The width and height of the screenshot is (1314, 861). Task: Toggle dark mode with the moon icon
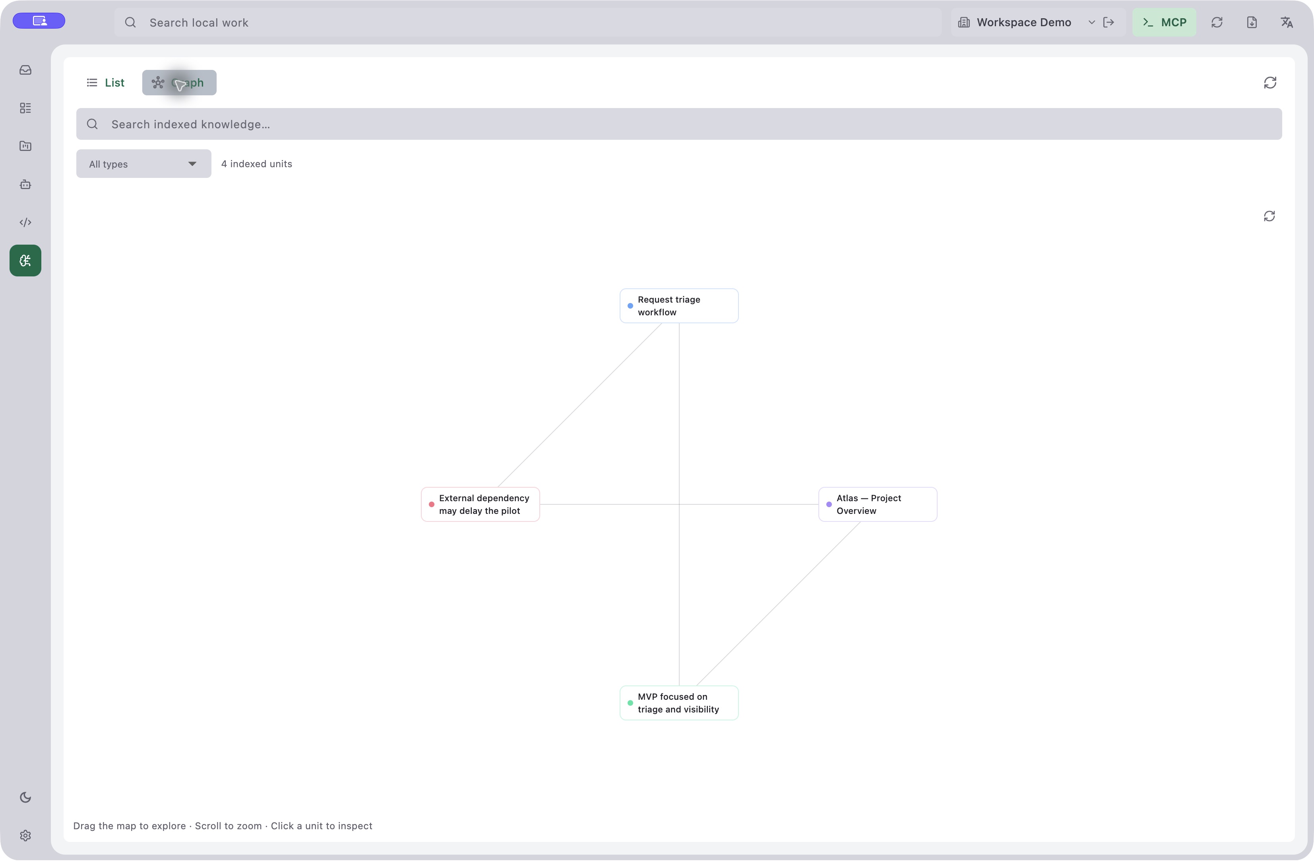(25, 797)
